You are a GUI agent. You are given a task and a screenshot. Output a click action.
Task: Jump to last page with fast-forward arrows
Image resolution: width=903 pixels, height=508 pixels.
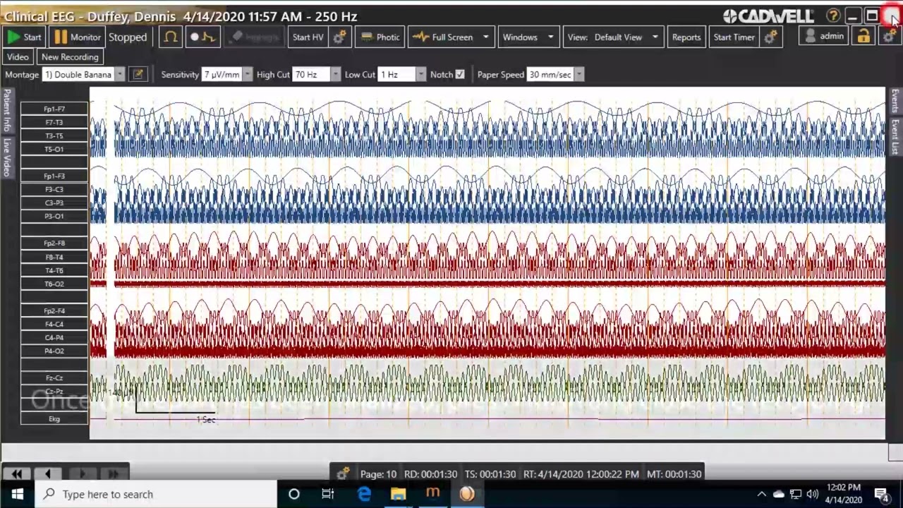pyautogui.click(x=114, y=473)
